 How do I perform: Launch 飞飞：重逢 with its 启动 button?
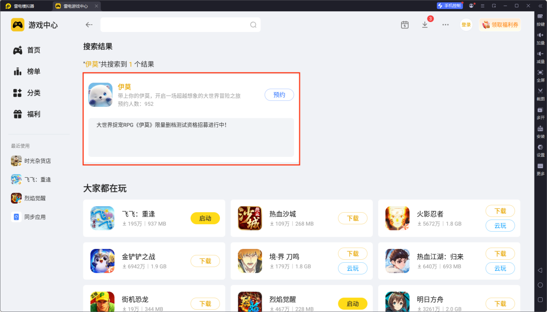point(205,218)
